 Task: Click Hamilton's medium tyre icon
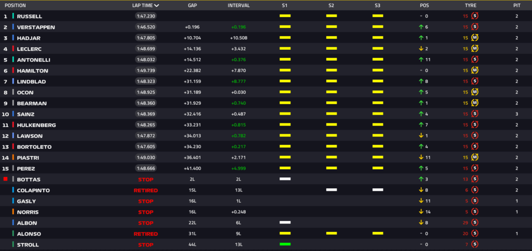click(x=475, y=71)
